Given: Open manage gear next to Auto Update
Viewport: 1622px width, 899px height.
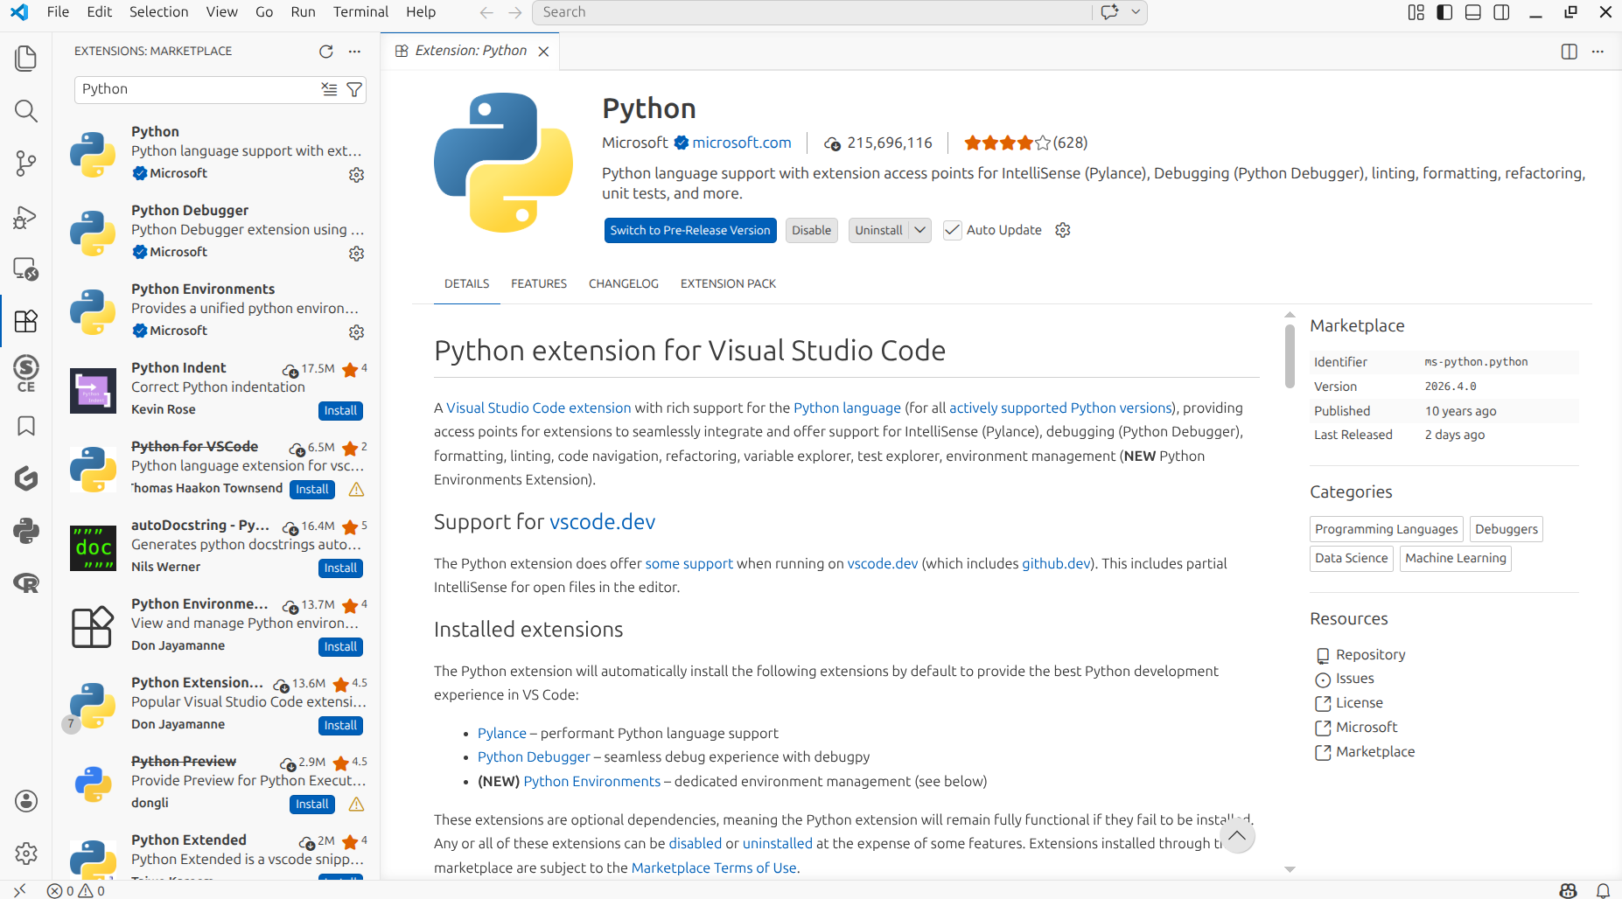Looking at the screenshot, I should tap(1063, 230).
